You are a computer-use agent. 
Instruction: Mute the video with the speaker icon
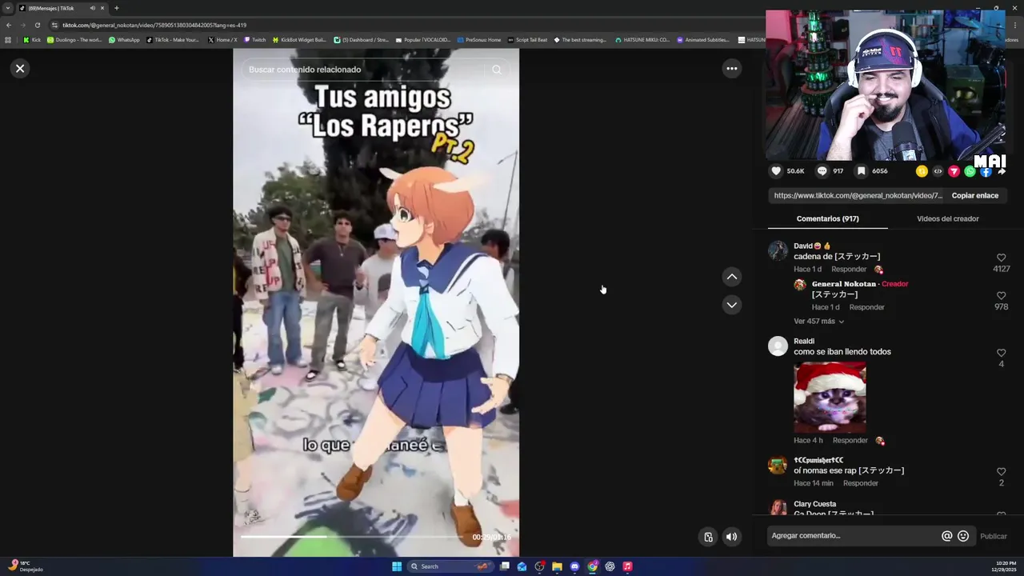coord(731,537)
